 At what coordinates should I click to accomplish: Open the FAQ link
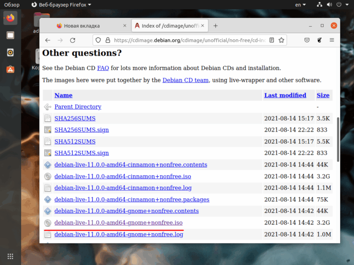click(x=103, y=68)
